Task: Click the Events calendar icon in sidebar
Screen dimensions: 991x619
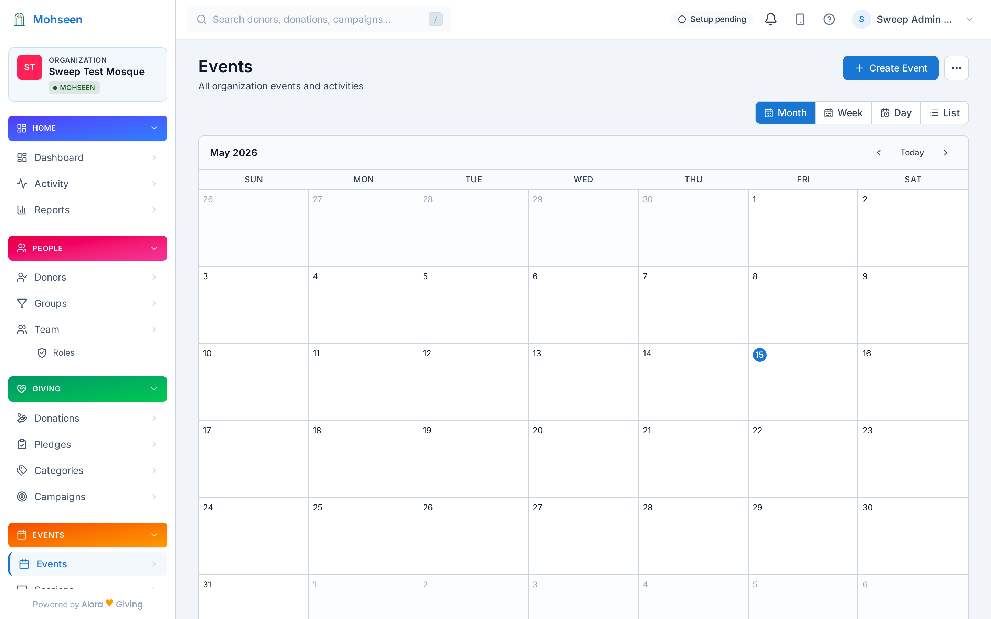Action: click(x=24, y=564)
